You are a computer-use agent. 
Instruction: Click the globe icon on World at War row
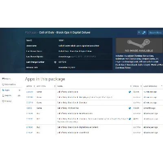click(x=130, y=108)
